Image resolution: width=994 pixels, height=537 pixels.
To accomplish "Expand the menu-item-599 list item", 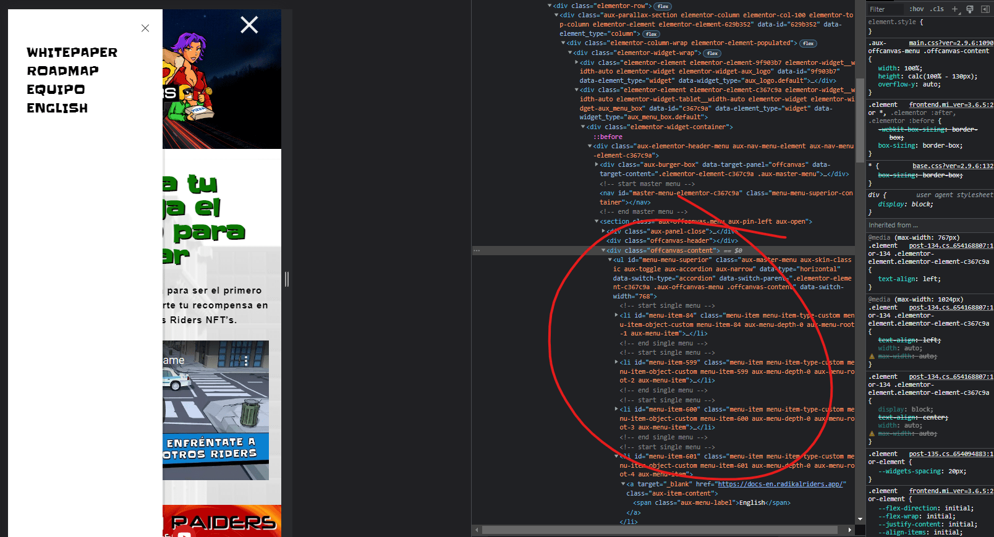I will pos(616,362).
